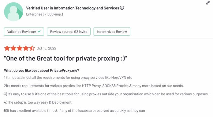The width and height of the screenshot is (213, 117).
Task: Open the verified user info icon
Action: pos(122,8)
